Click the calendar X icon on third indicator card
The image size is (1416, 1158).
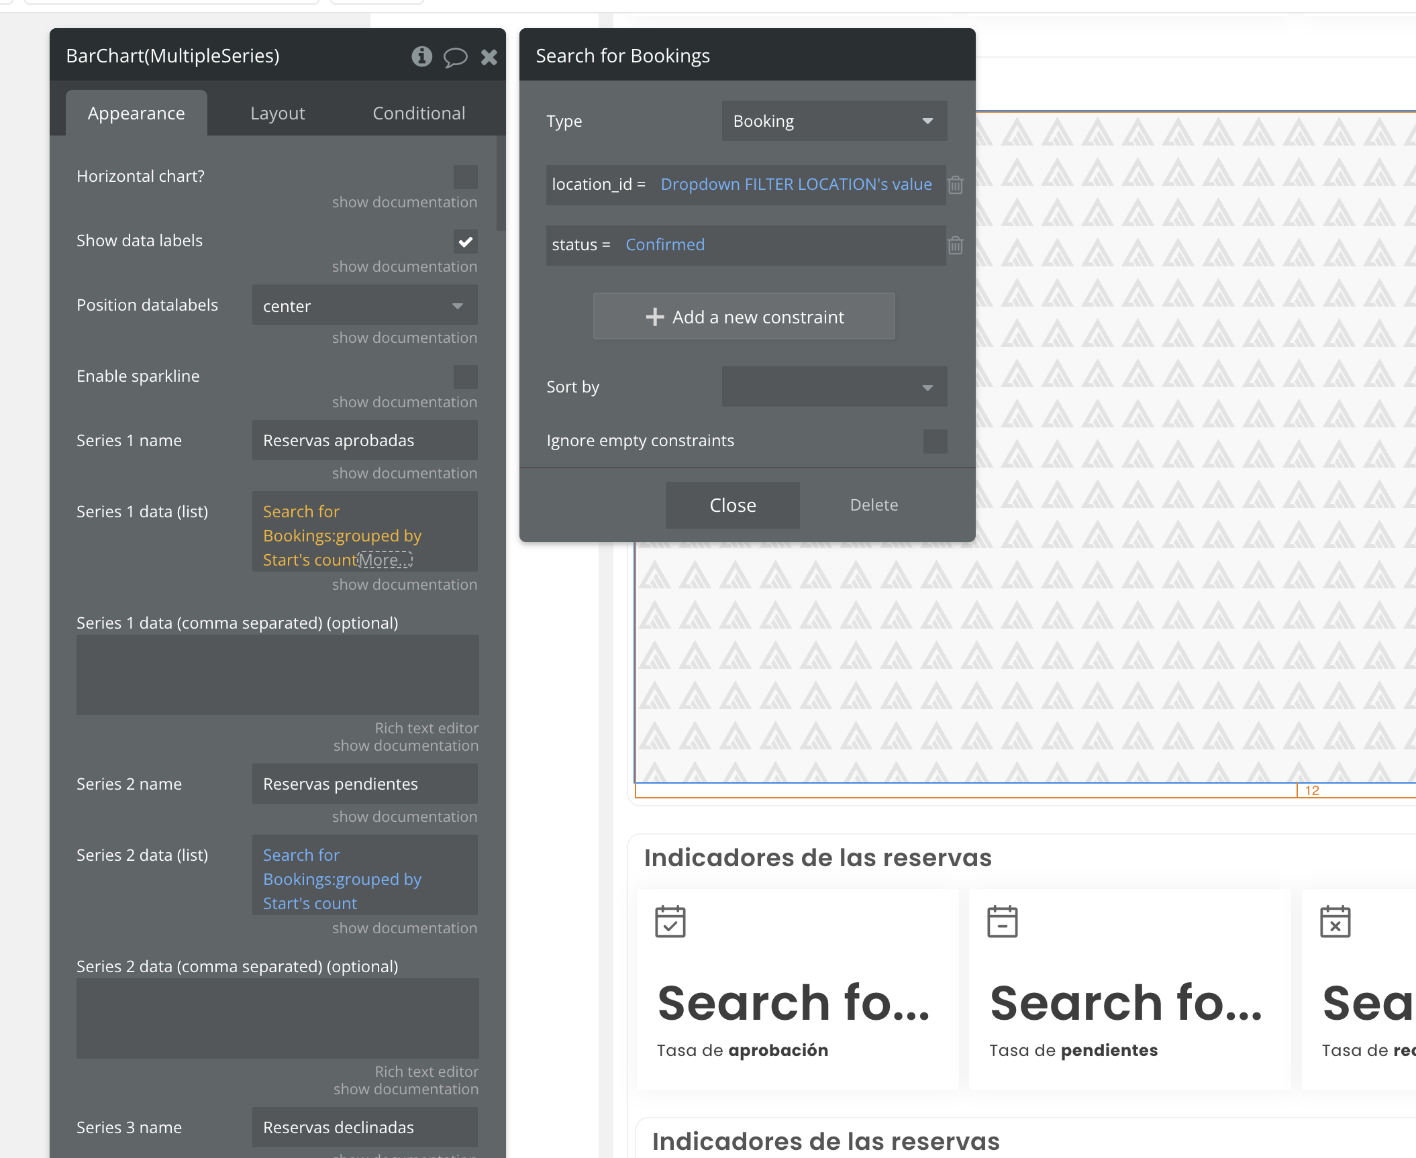[1335, 921]
